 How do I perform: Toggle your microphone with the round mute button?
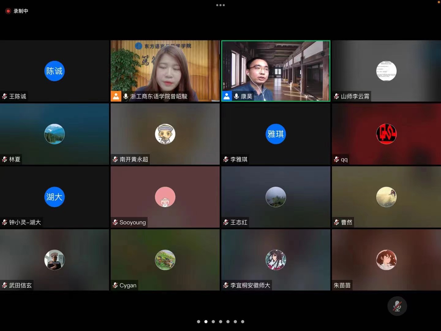point(397,306)
